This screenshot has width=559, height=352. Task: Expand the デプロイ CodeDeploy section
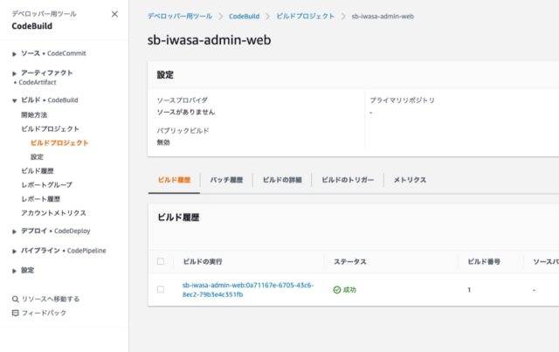click(x=14, y=231)
